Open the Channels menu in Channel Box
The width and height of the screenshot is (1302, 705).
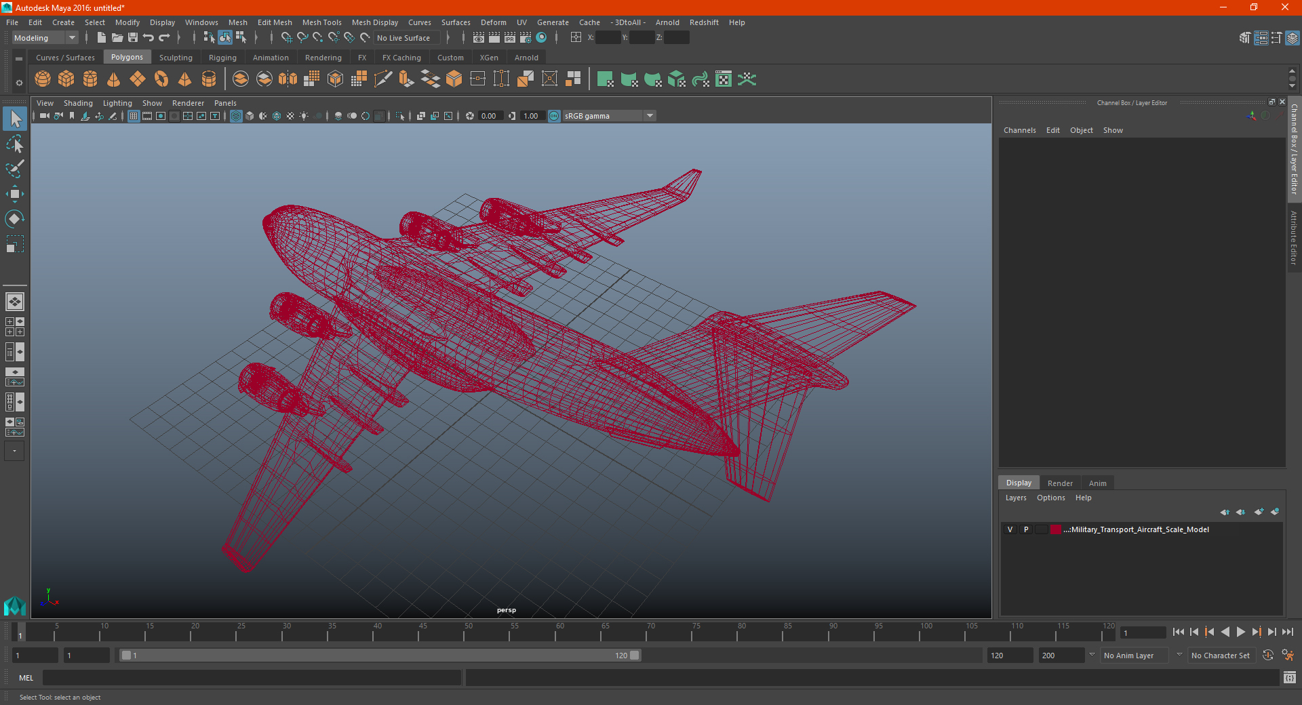pyautogui.click(x=1020, y=130)
